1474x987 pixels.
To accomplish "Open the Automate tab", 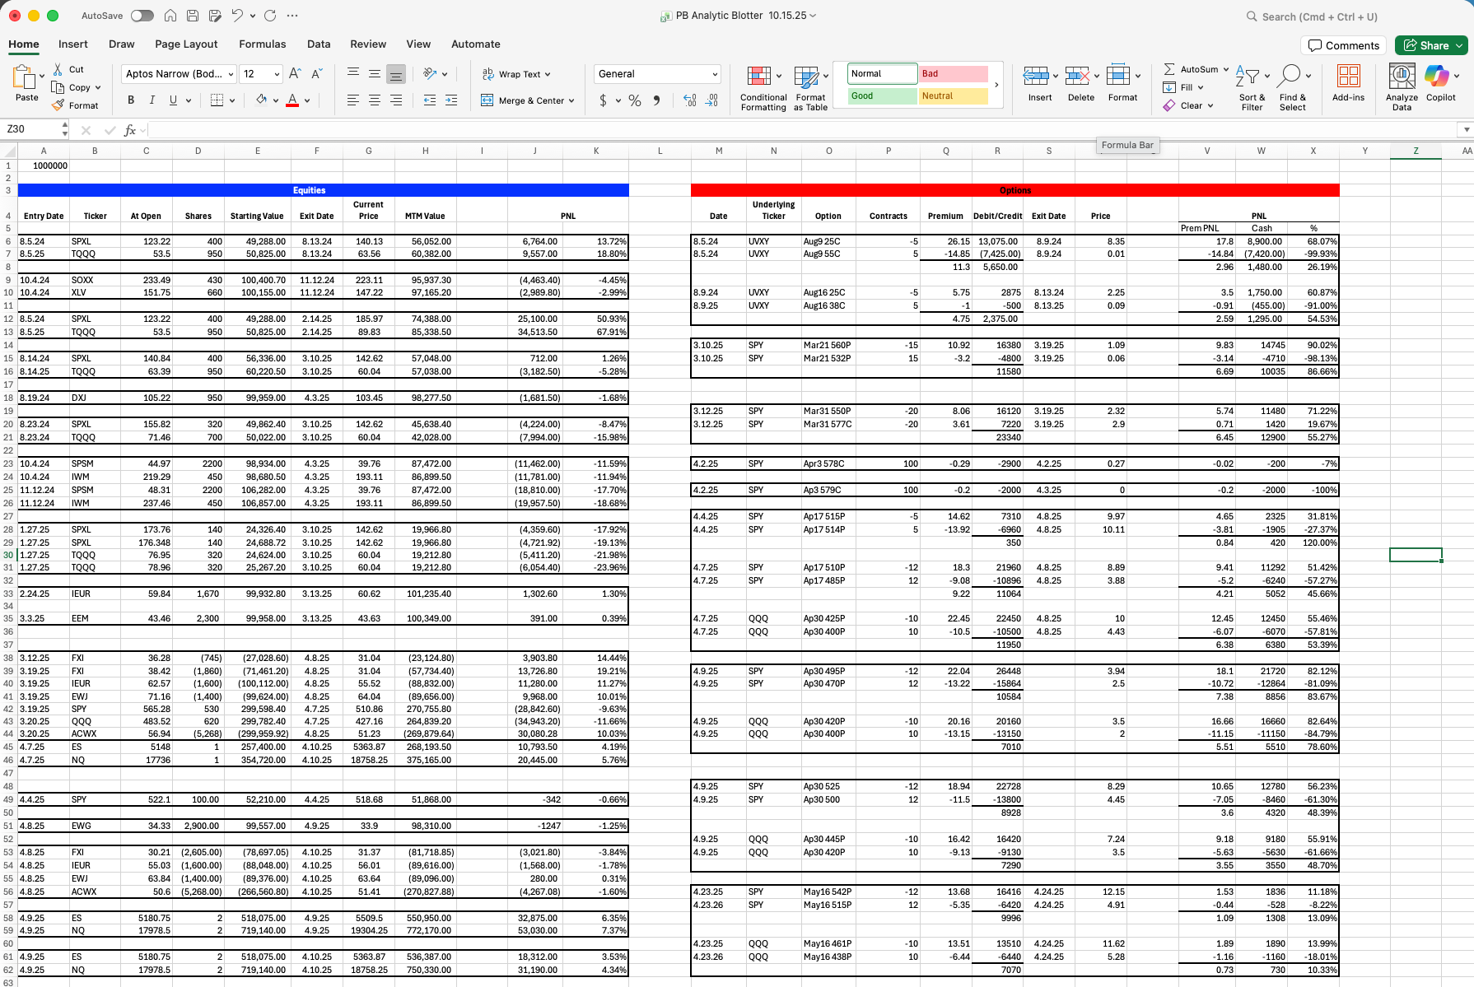I will pyautogui.click(x=476, y=44).
